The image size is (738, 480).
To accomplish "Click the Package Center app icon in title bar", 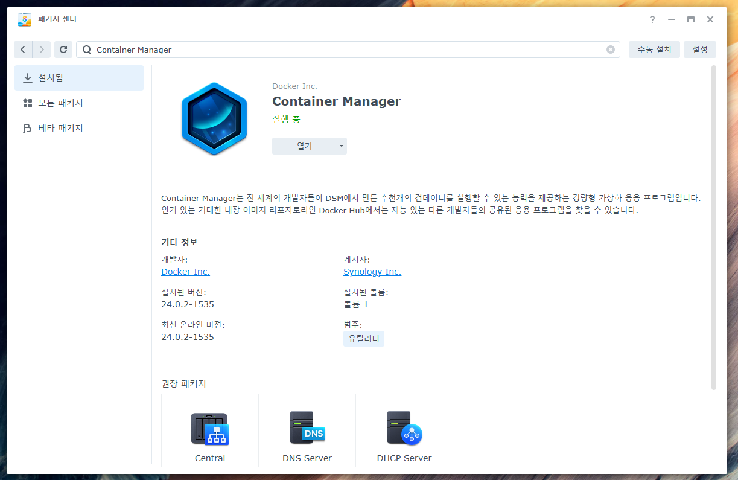I will (25, 19).
